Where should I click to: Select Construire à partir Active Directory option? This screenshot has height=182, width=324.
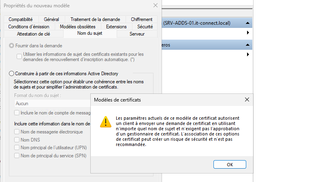[x=11, y=74]
